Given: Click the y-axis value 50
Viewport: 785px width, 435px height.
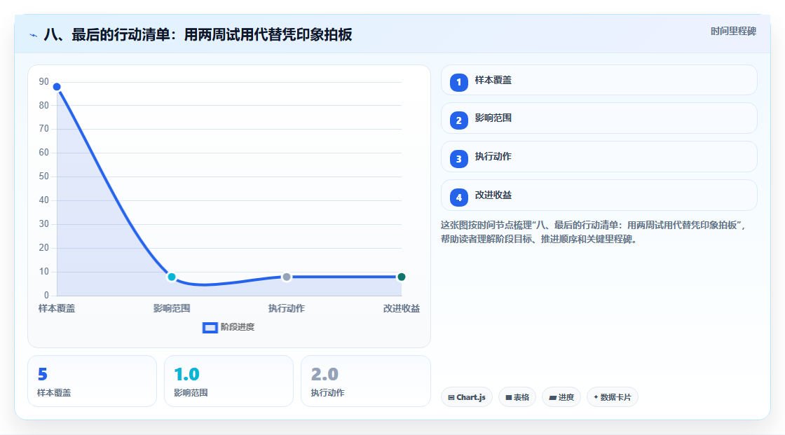Looking at the screenshot, I should (x=44, y=177).
